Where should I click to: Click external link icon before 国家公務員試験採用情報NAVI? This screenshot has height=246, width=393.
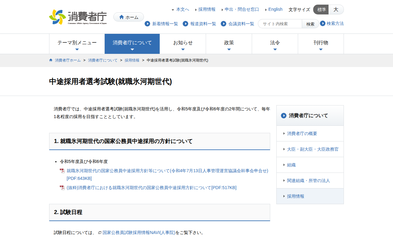(100, 233)
